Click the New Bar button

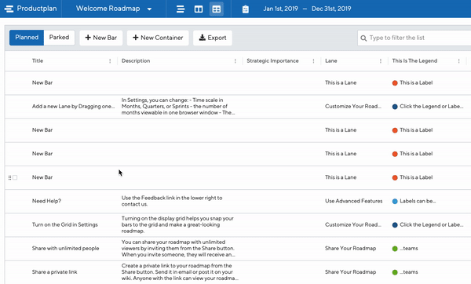[x=101, y=38]
